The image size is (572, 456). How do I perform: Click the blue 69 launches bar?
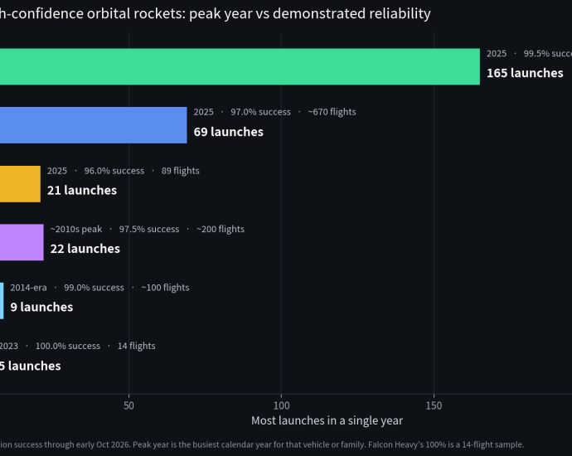[94, 125]
